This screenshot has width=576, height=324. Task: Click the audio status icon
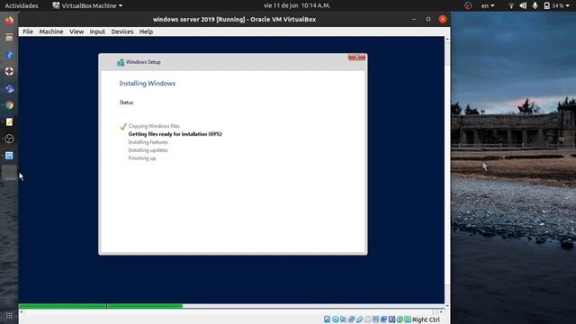(x=343, y=319)
